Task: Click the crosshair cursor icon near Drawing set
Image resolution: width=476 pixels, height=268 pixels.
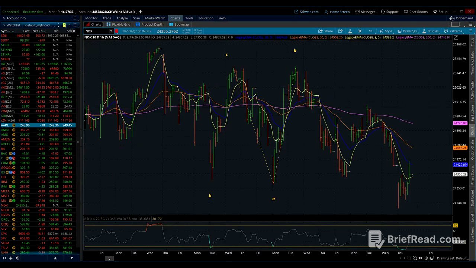Action: (426, 258)
